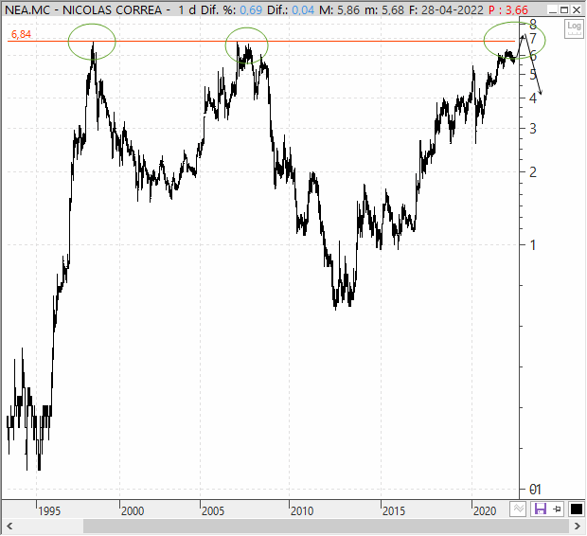
Task: Click the scrollbar left arrow
Action: coord(9,527)
